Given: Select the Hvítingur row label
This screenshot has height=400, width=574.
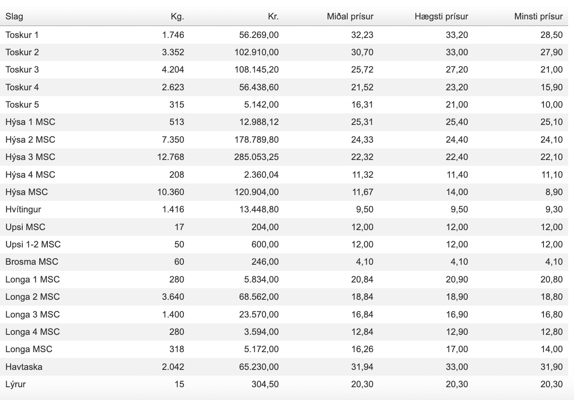Looking at the screenshot, I should pos(23,209).
